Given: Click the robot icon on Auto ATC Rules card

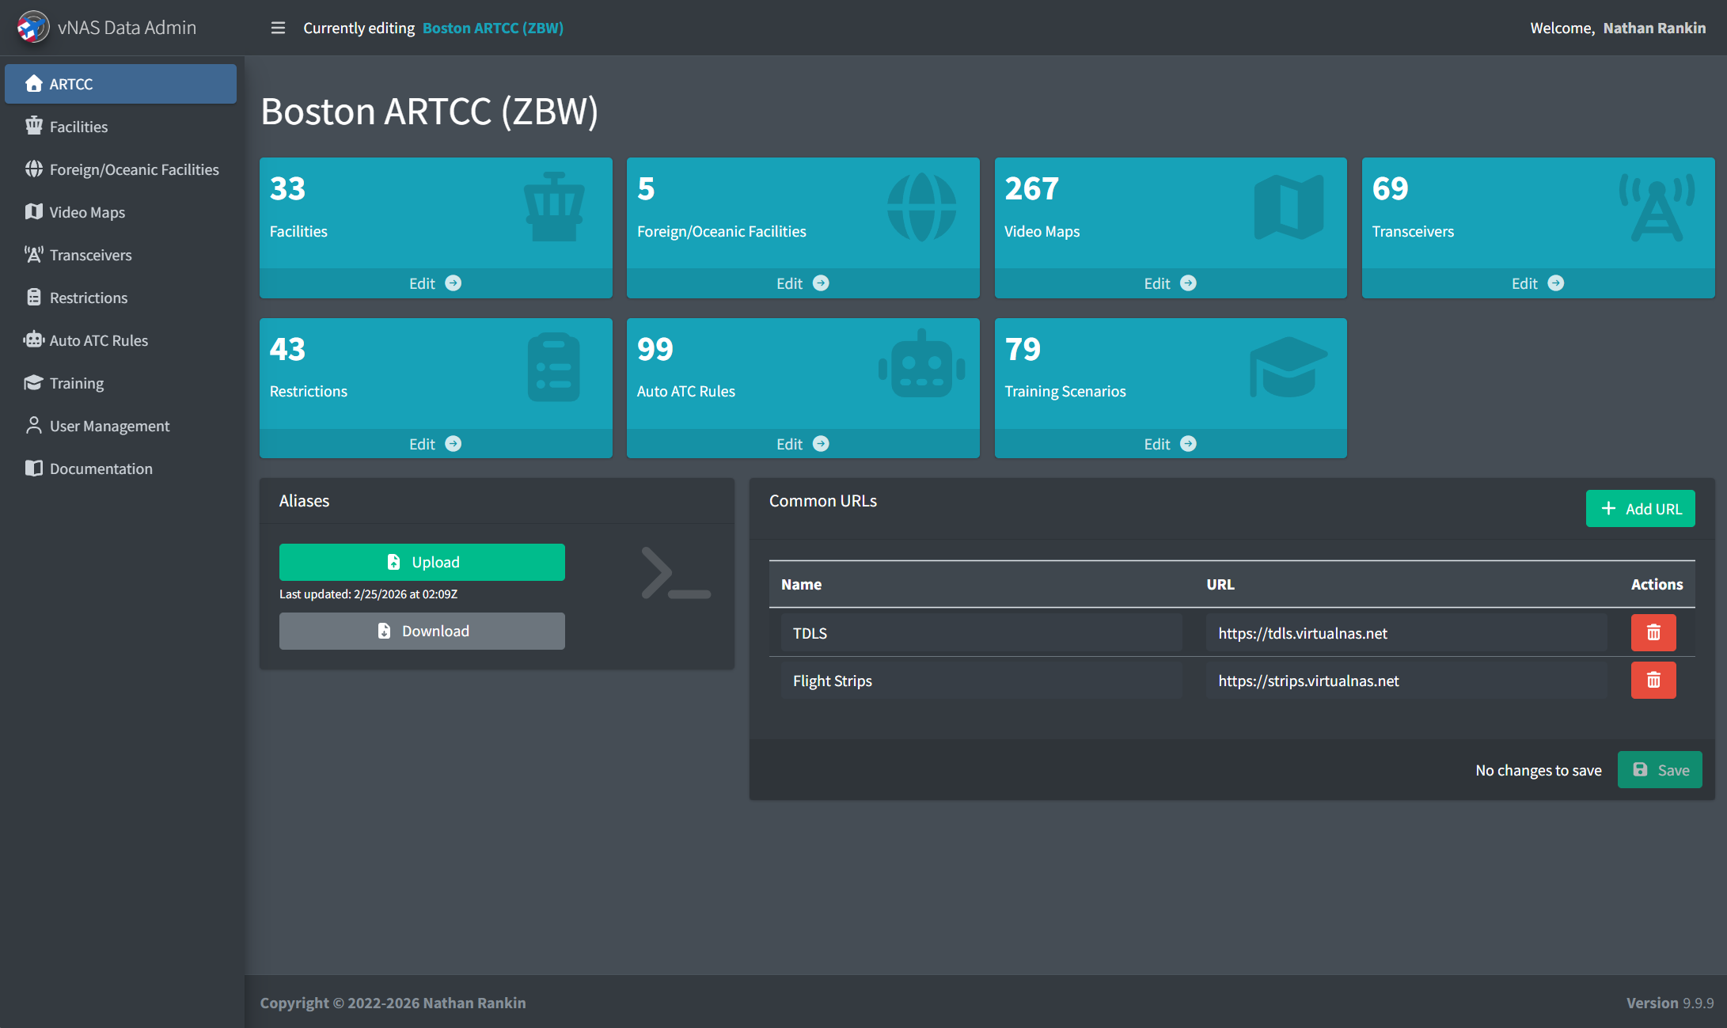Looking at the screenshot, I should pos(921,363).
